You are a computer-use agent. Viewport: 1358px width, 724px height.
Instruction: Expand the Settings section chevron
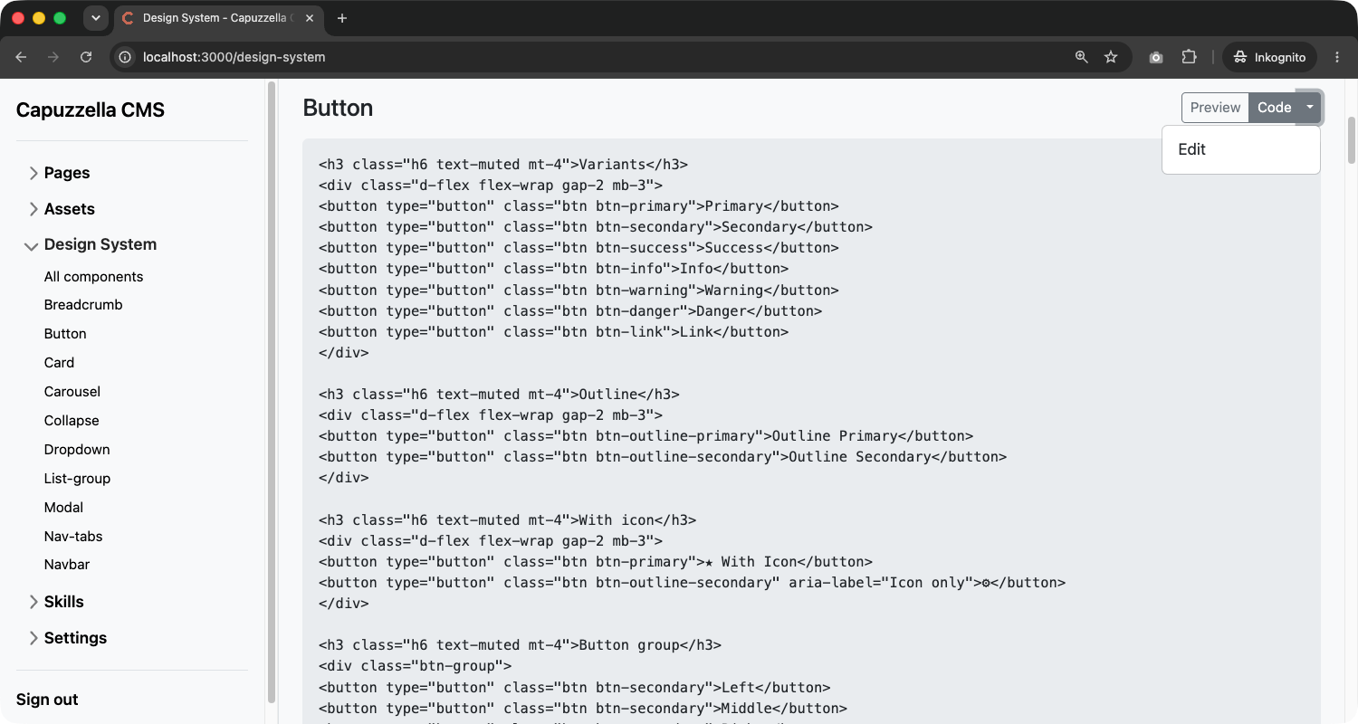33,638
